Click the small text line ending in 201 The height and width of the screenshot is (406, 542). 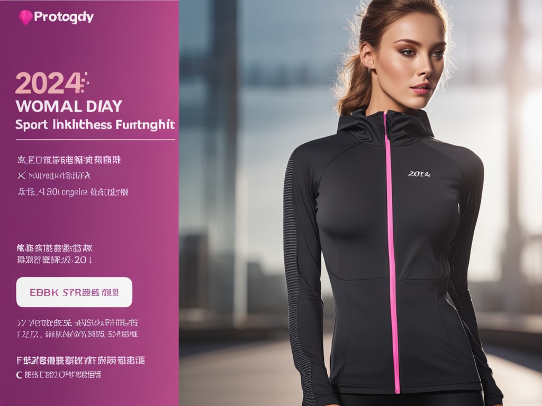55,260
